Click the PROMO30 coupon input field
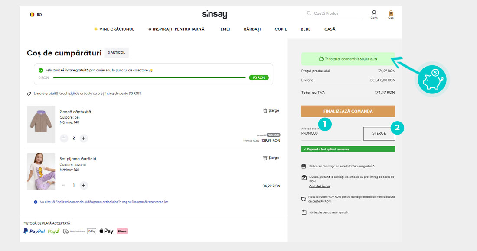 pyautogui.click(x=330, y=134)
